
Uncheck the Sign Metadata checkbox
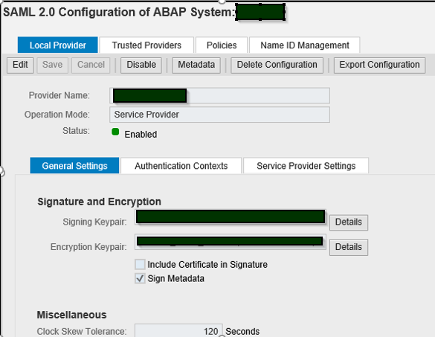(140, 278)
